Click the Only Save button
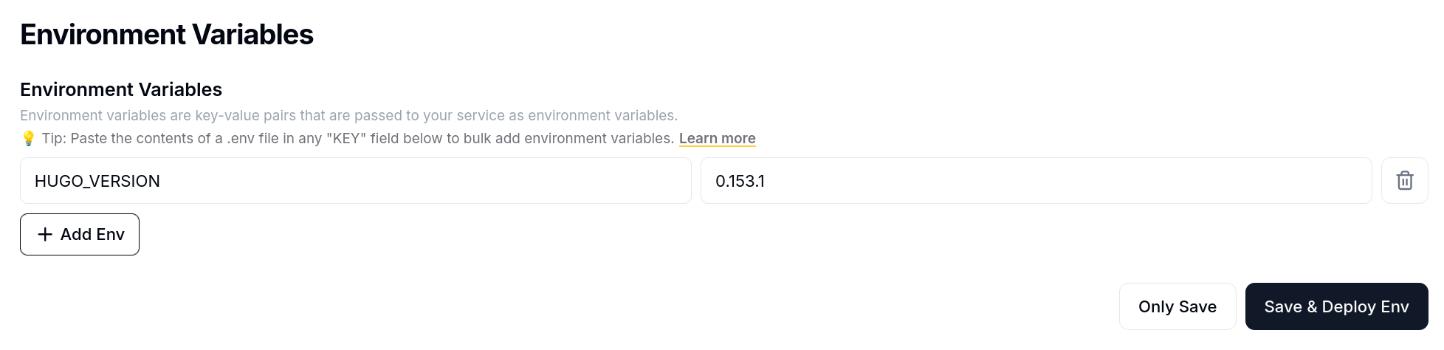Image resolution: width=1444 pixels, height=350 pixels. [x=1177, y=306]
